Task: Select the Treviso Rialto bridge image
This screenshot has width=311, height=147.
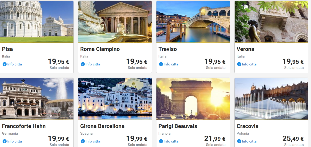Action: click(193, 22)
